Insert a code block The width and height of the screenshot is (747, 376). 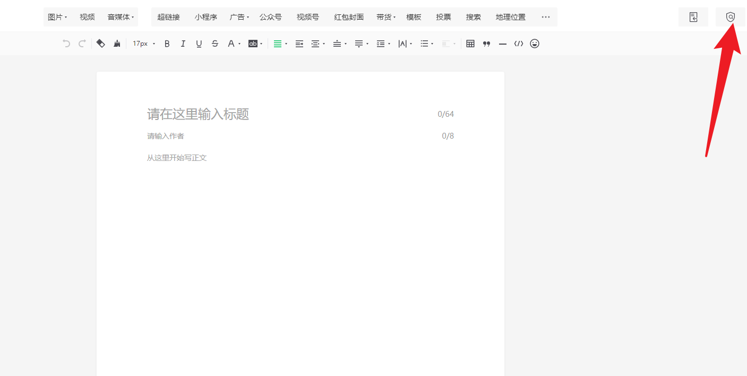pyautogui.click(x=519, y=44)
